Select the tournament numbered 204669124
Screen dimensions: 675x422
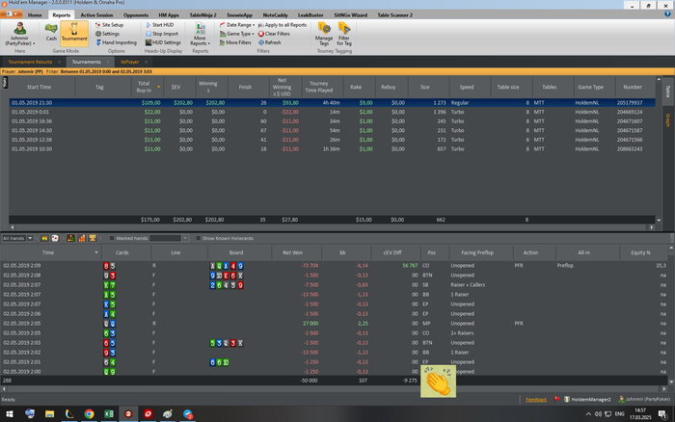[332, 112]
